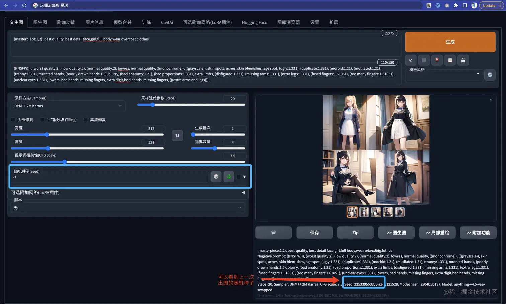Screen dimensions: 506x304
Task: Go forward in the browser
Action: pos(15,5)
